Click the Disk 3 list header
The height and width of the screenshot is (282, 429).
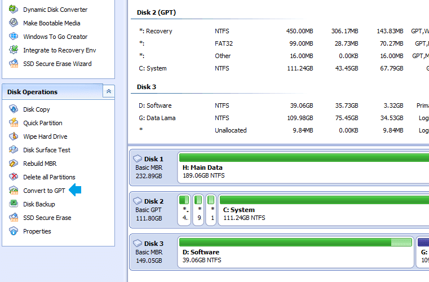coord(147,87)
